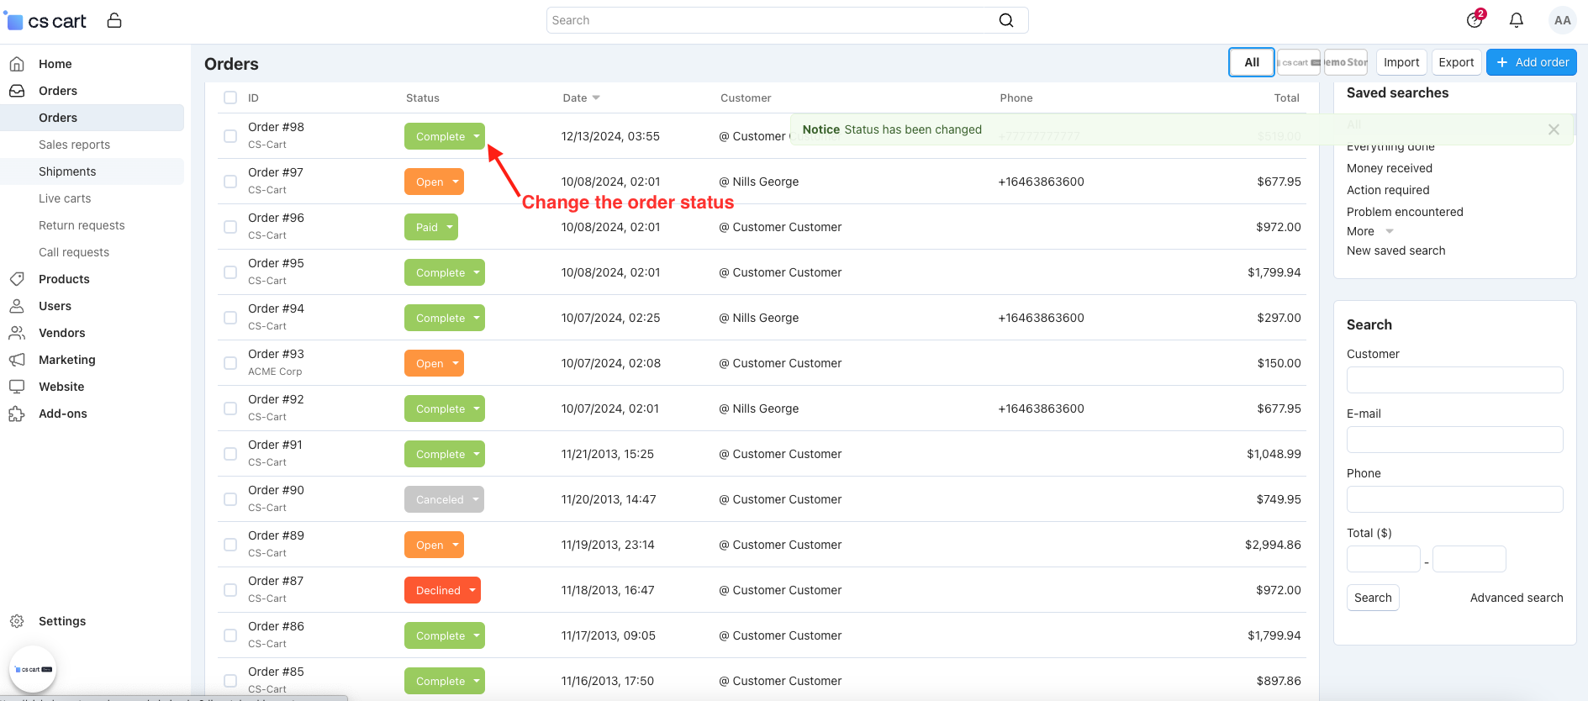Dismiss the status changed notice
The image size is (1588, 701).
(x=1554, y=129)
